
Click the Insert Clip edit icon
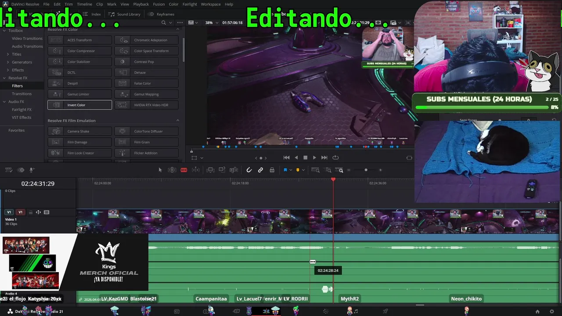[x=210, y=170]
